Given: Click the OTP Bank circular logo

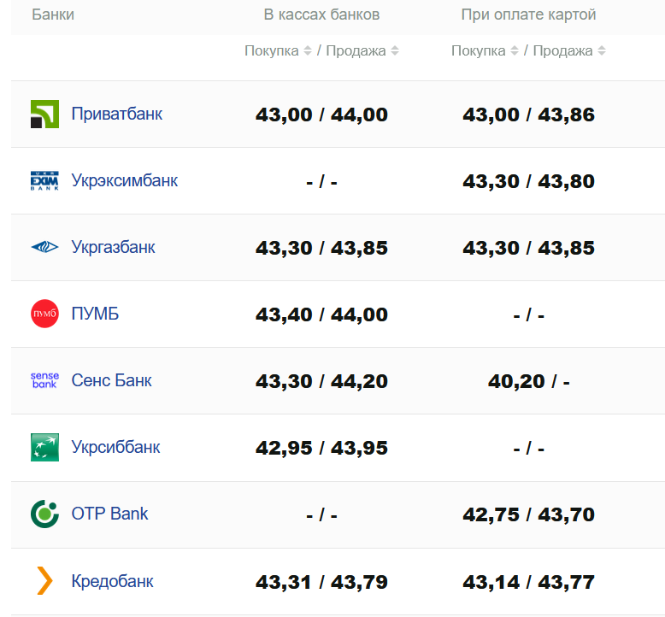Looking at the screenshot, I should (x=44, y=514).
